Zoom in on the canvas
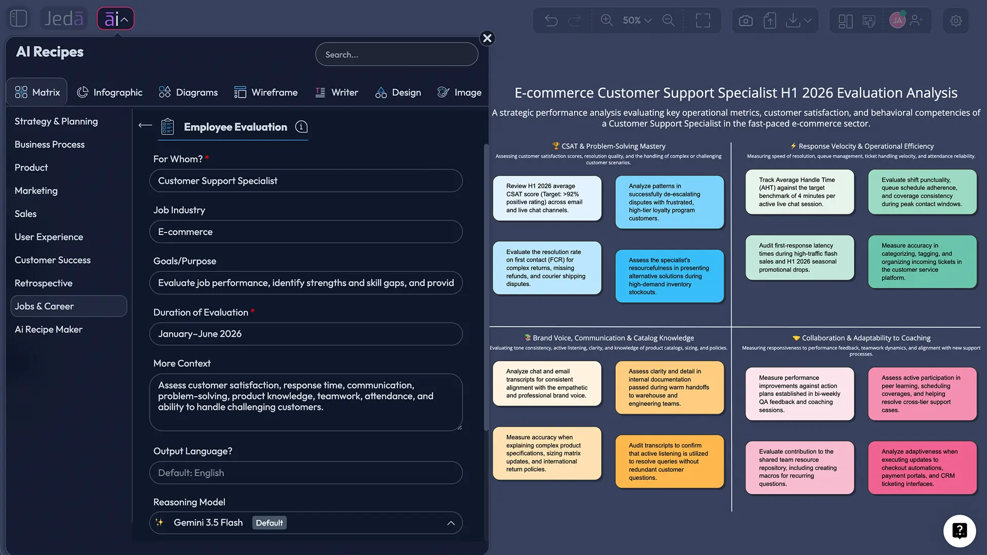 [x=607, y=21]
